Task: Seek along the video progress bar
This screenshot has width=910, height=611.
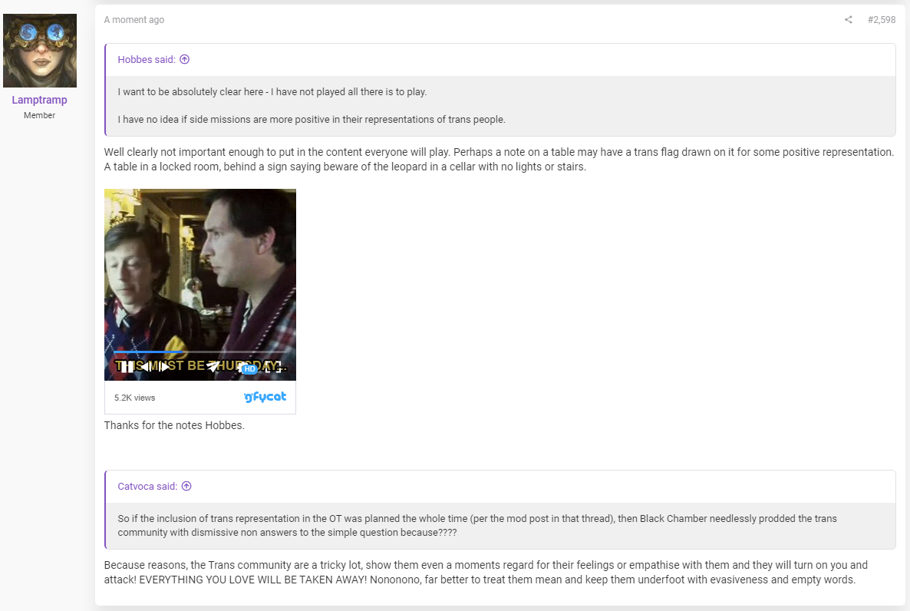Action: click(x=200, y=352)
